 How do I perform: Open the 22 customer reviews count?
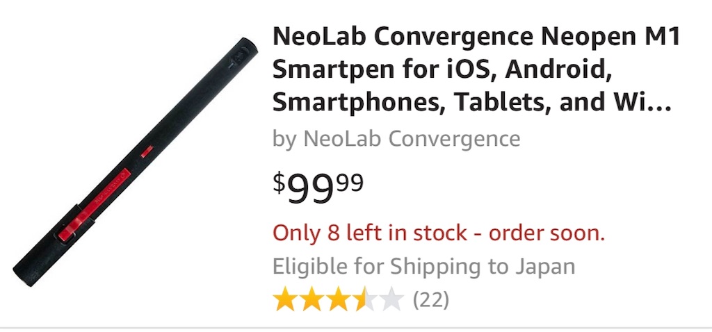tap(431, 300)
